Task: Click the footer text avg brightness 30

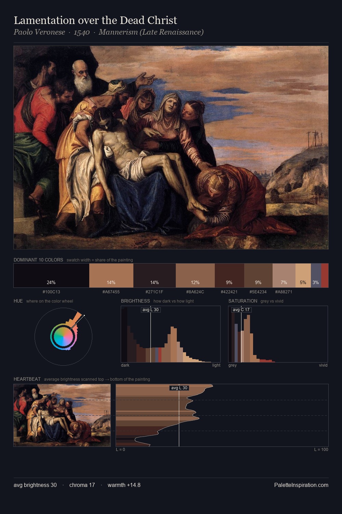Action: coord(35,485)
